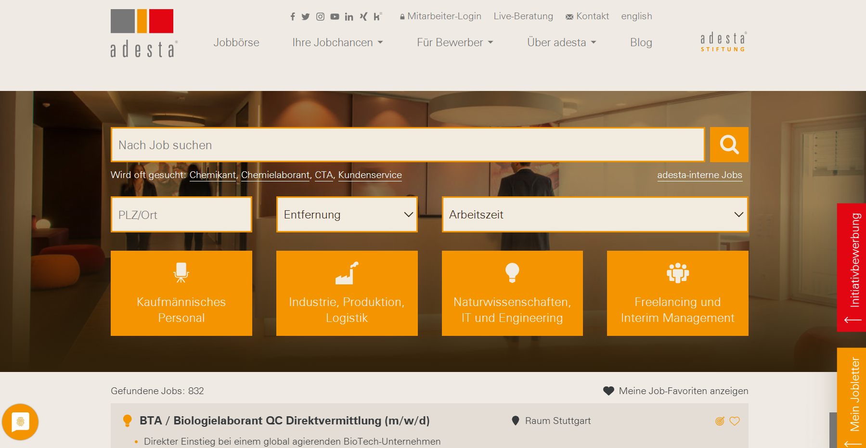Open the Instagram social icon

[320, 17]
